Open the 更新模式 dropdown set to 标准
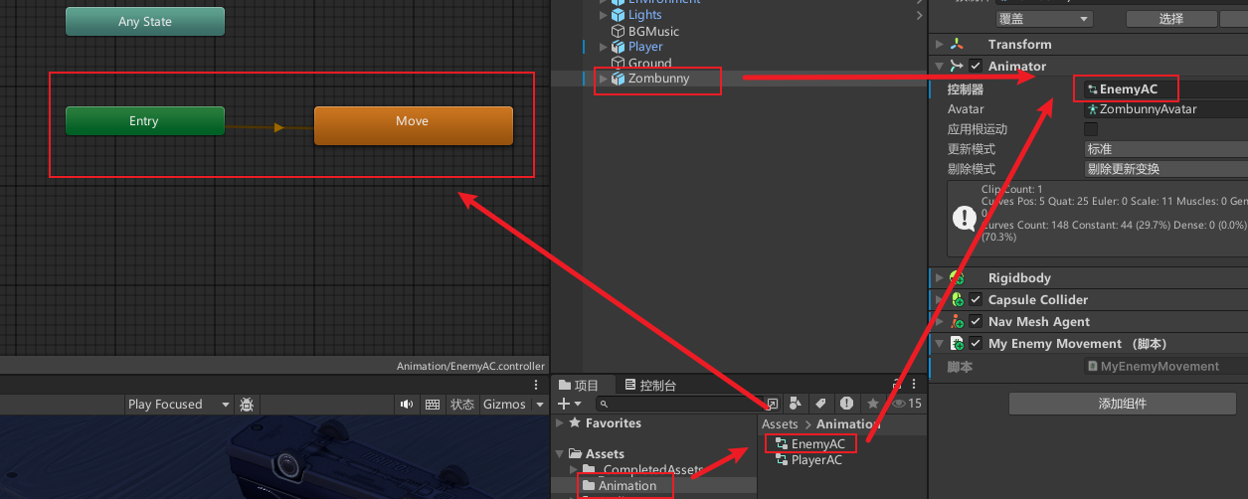 [1165, 149]
